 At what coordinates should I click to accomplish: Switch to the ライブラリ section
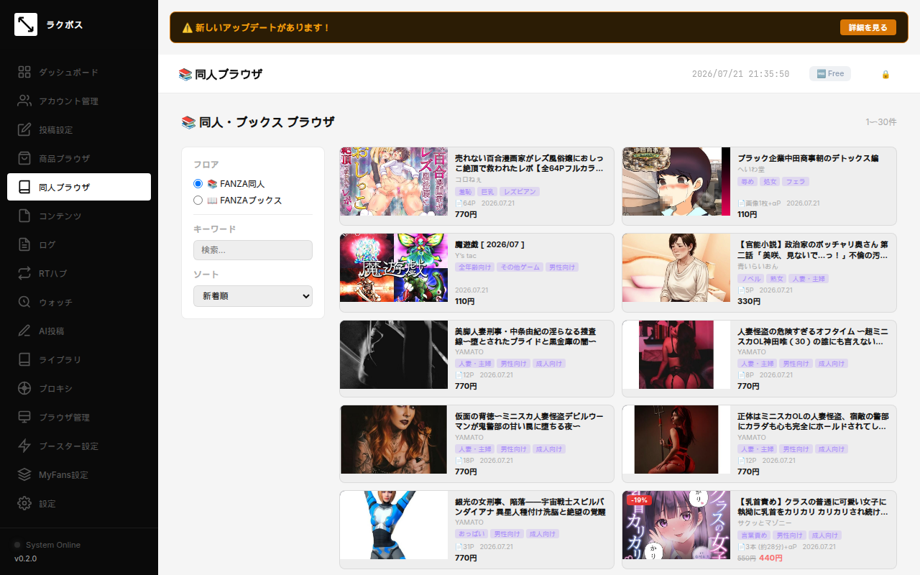pyautogui.click(x=79, y=359)
